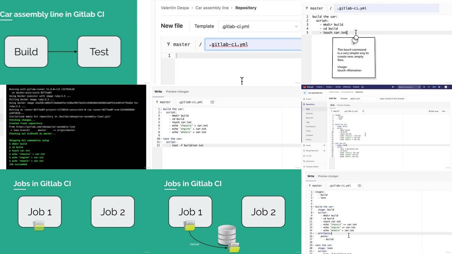Open the text syntax dropdown beside Soft wrap
Viewport: 452px width, 254px height.
point(444,111)
